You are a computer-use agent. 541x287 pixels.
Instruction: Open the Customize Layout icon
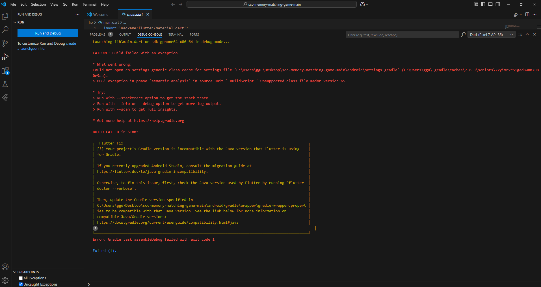click(x=476, y=4)
